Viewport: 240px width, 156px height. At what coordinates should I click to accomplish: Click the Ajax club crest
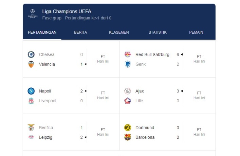pyautogui.click(x=128, y=91)
